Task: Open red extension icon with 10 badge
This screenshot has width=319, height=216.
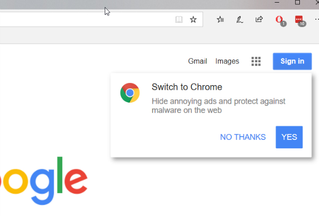Action: pos(299,19)
